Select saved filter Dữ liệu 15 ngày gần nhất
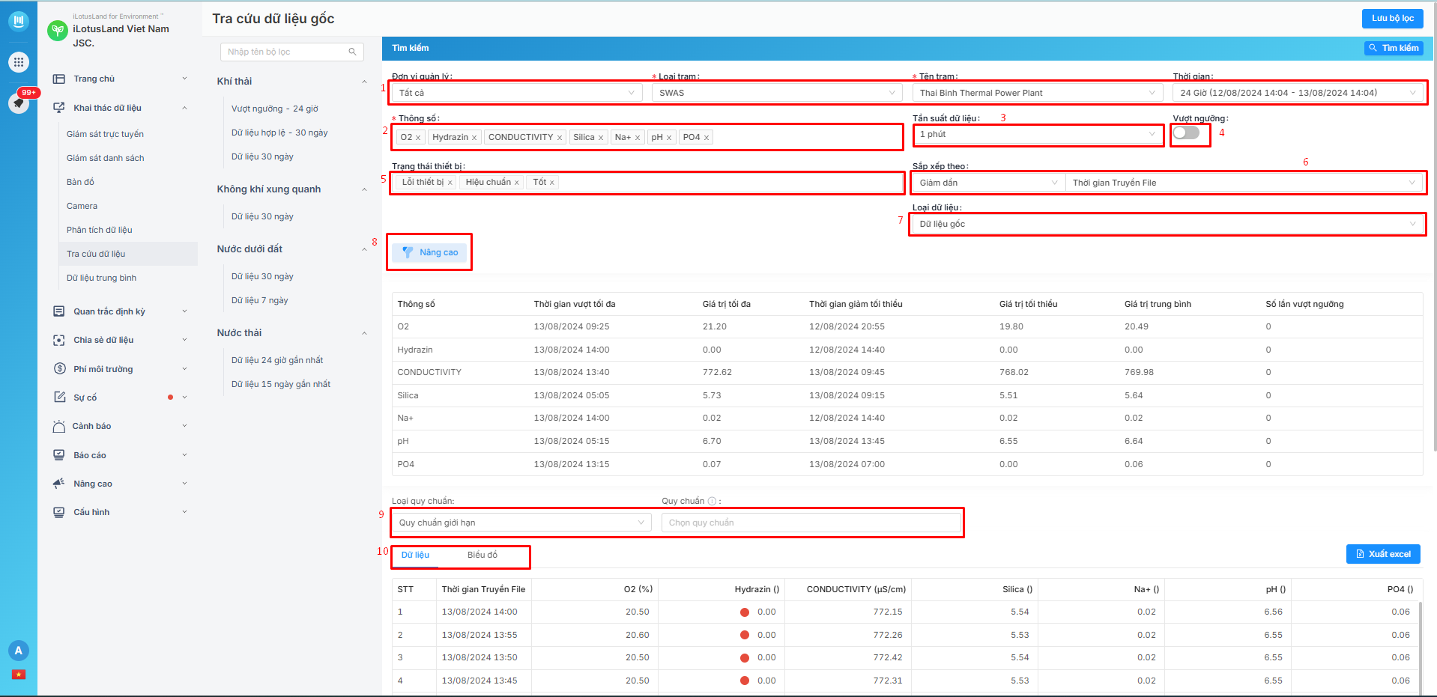The image size is (1437, 697). [280, 384]
